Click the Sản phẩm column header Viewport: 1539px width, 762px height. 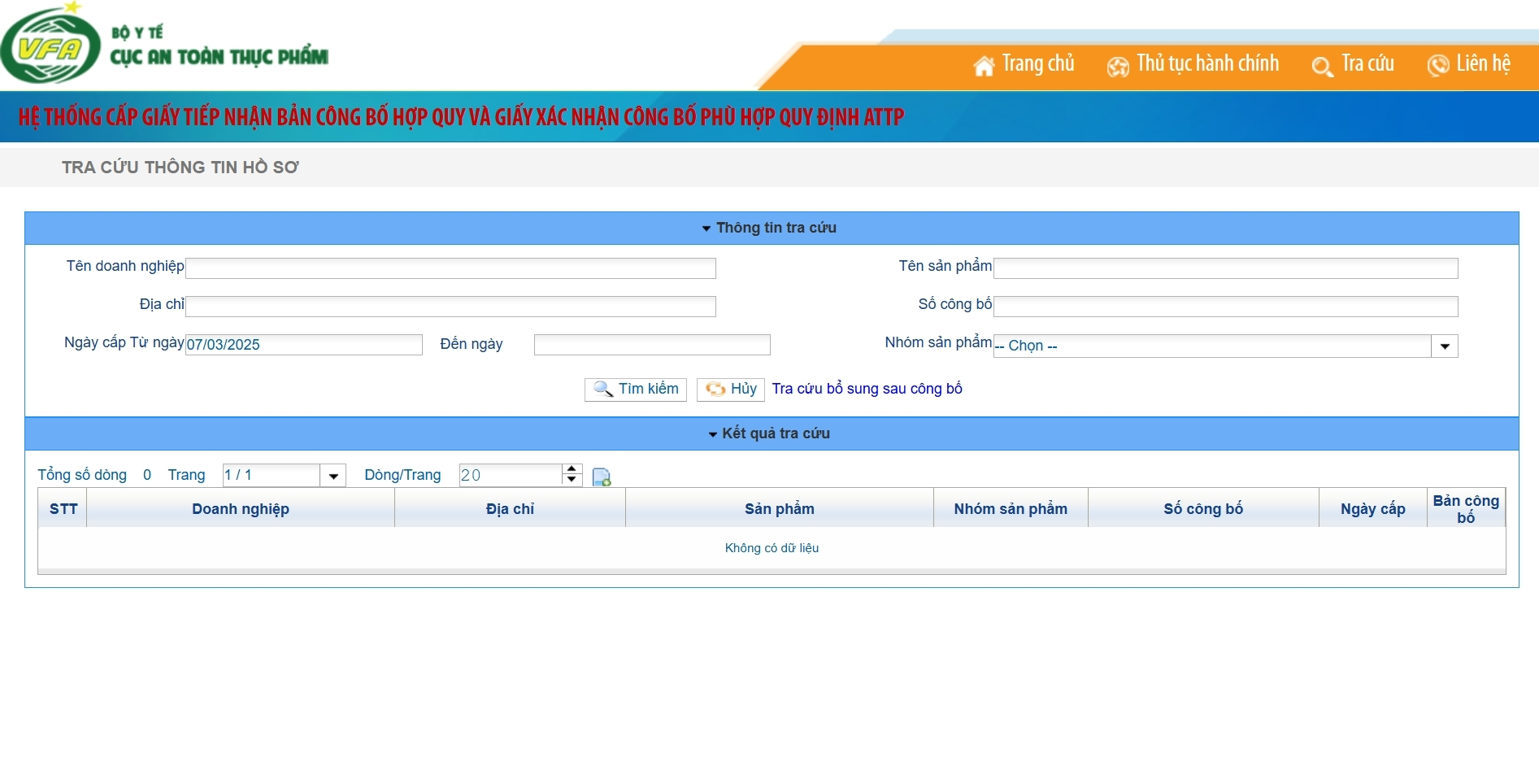780,508
